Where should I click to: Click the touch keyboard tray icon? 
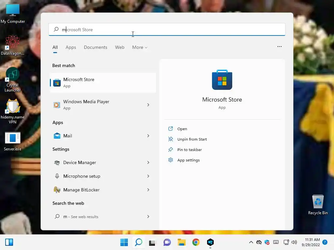point(276,242)
